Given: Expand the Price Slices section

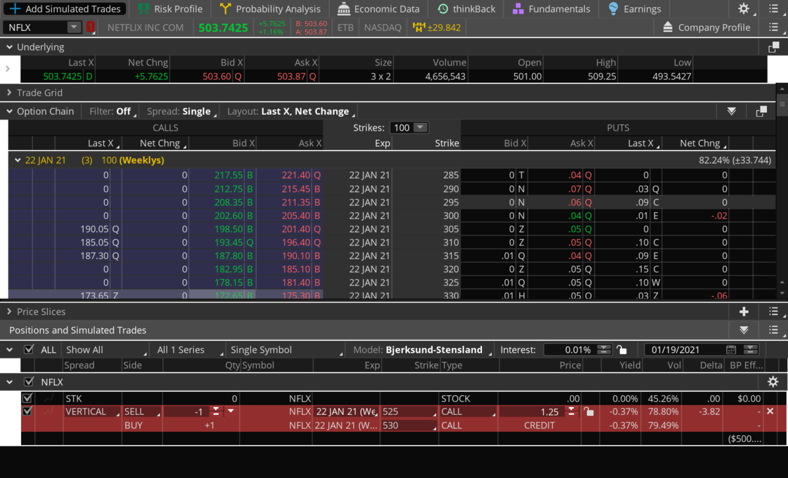Looking at the screenshot, I should click(x=9, y=312).
